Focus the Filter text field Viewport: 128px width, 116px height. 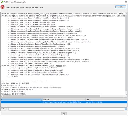click(66, 109)
